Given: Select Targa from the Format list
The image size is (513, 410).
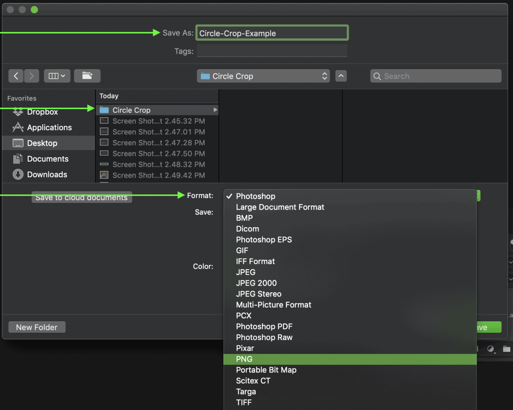Looking at the screenshot, I should point(350,392).
